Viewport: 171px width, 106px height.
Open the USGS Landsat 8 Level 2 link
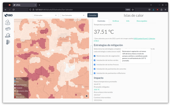(x=144, y=39)
